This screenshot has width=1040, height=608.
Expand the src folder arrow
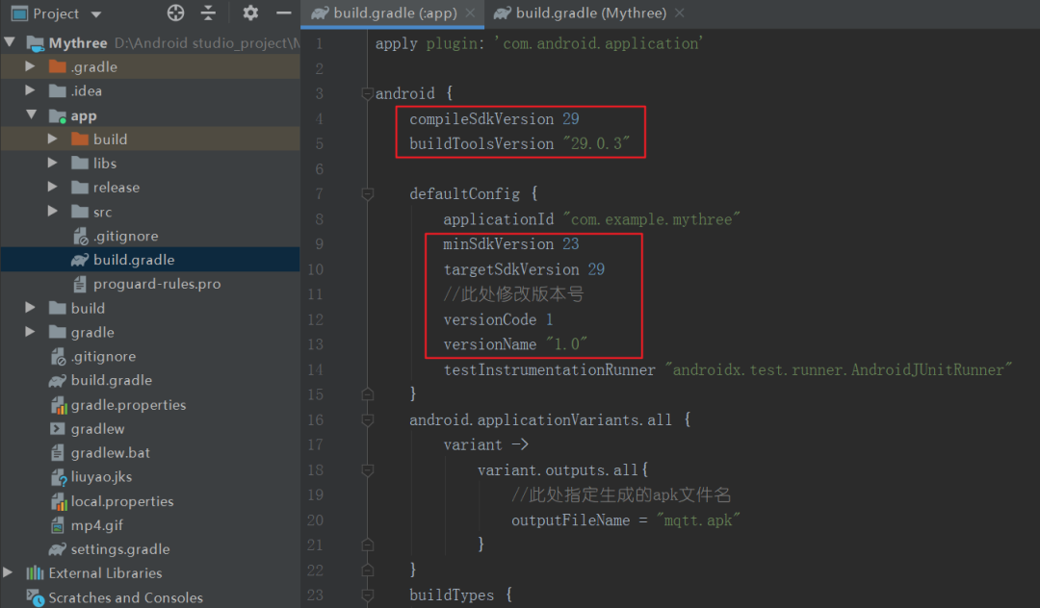coord(52,212)
